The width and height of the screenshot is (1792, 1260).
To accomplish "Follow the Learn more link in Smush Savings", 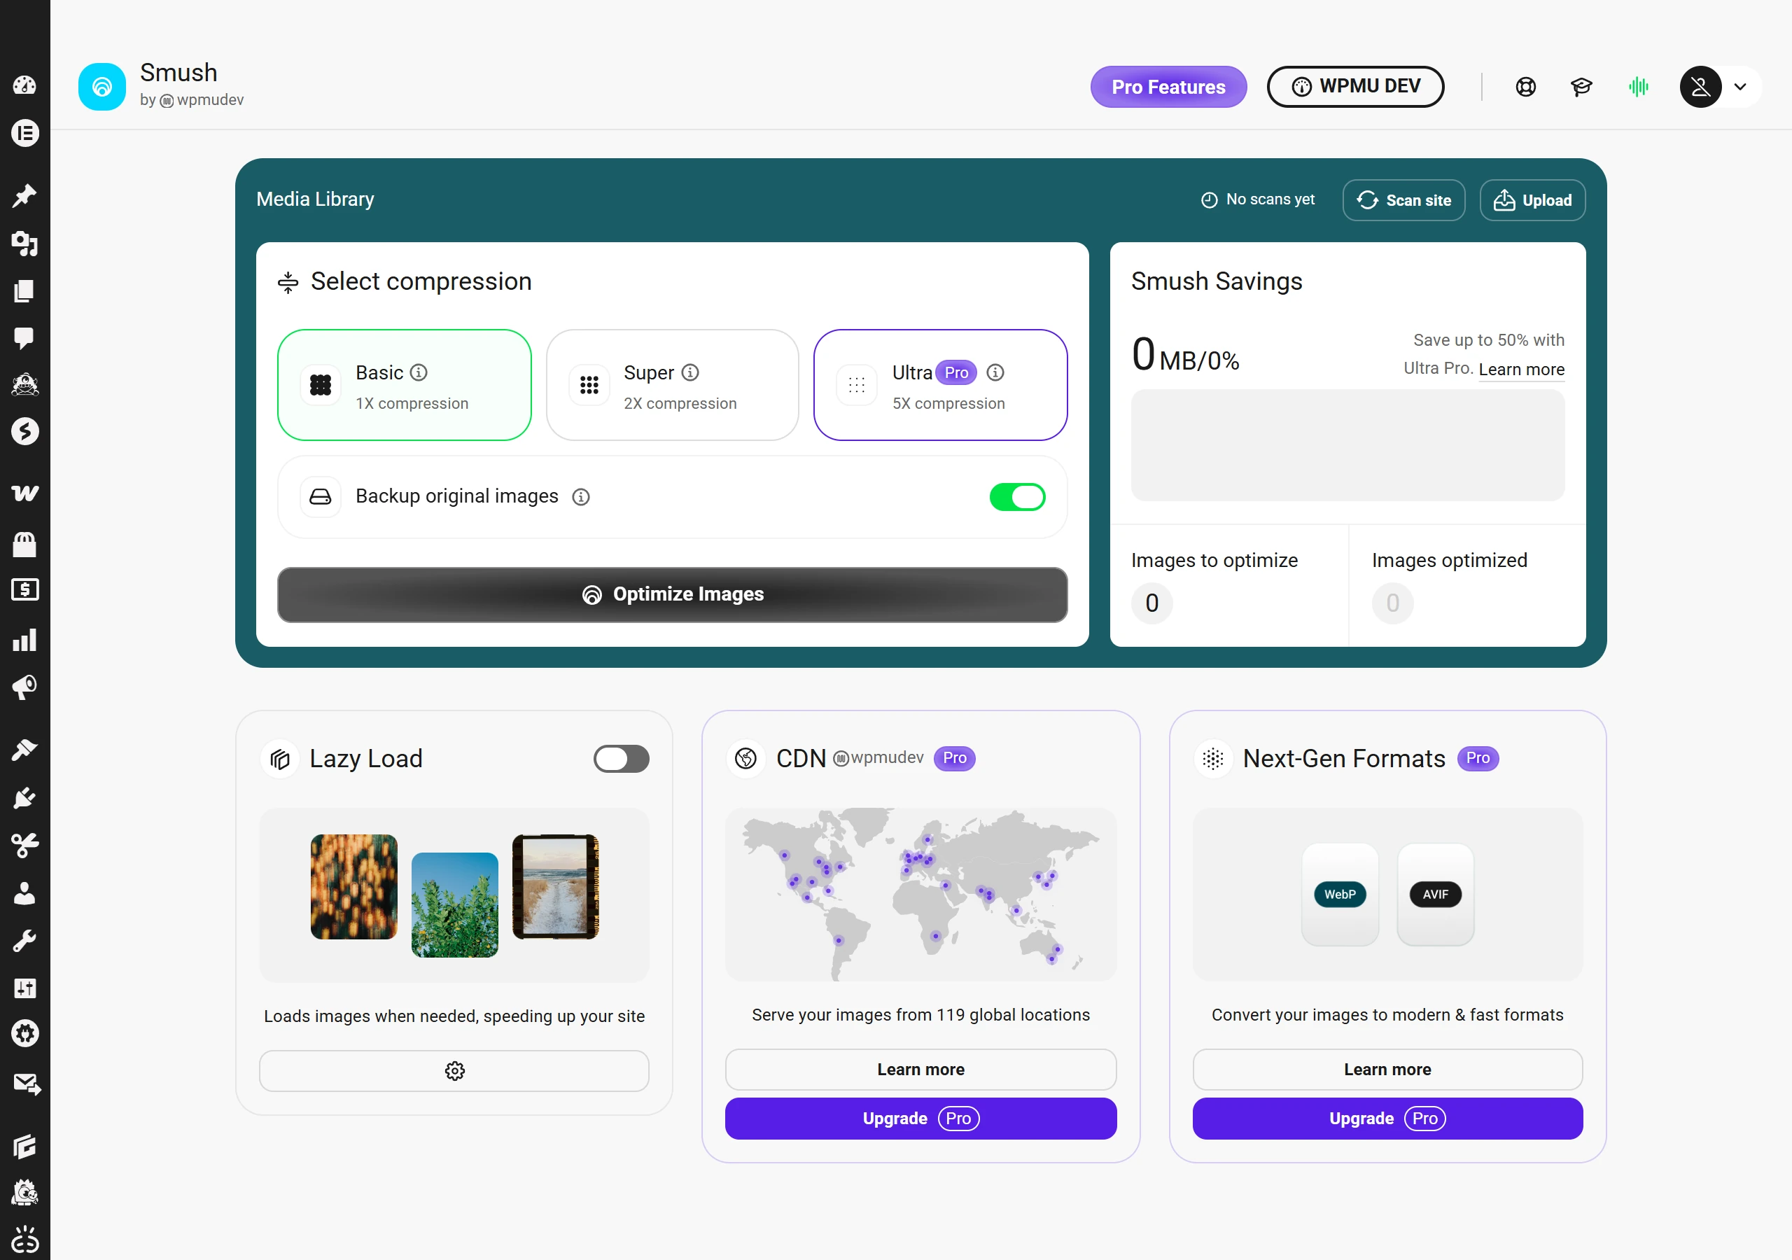I will coord(1521,370).
